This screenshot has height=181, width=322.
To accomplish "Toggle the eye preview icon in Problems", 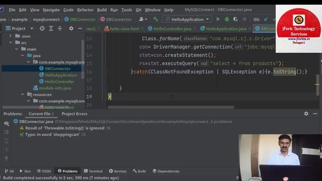I will click(7, 123).
